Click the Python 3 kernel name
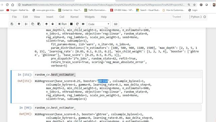 (196, 17)
